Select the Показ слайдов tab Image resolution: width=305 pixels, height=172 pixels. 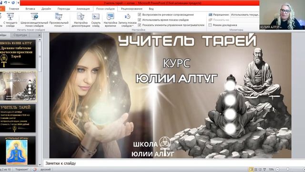[x=105, y=9]
